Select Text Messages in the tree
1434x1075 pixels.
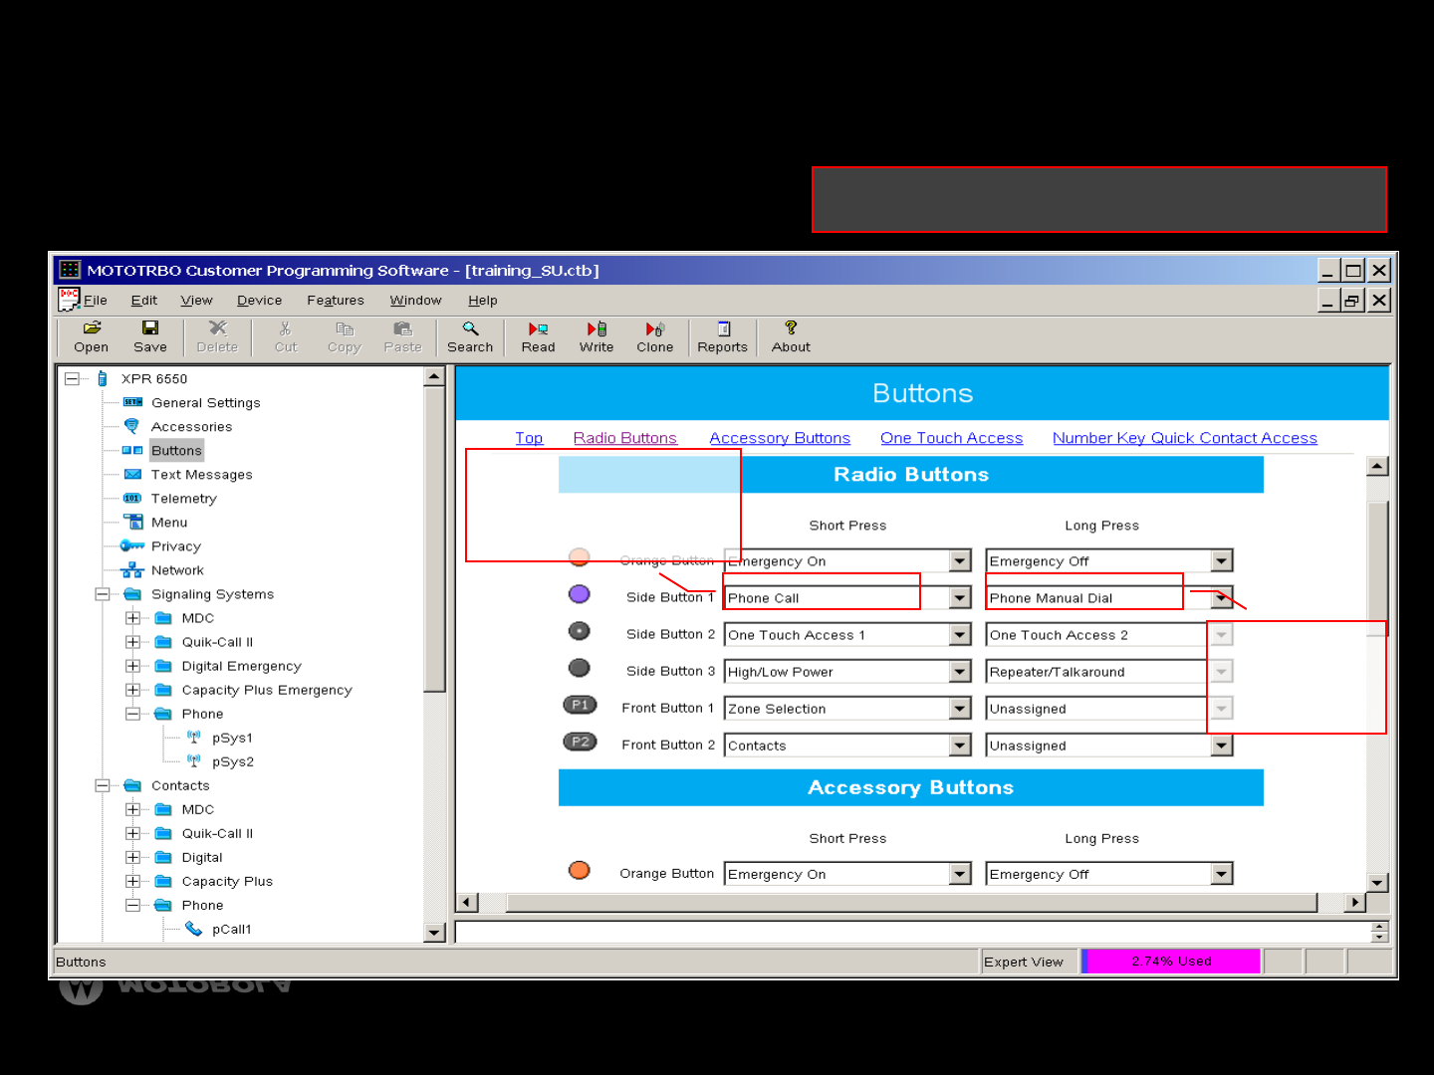coord(201,475)
